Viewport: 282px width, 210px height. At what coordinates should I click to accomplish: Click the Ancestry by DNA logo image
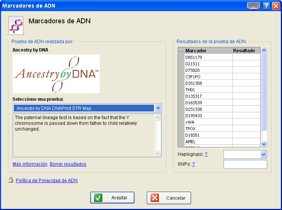point(56,74)
